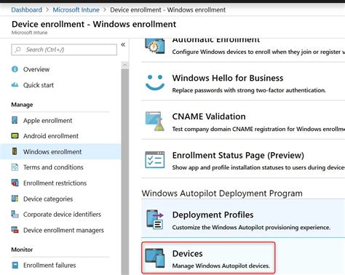Open Devices title for Autopilot
This screenshot has width=345, height=275.
187,254
